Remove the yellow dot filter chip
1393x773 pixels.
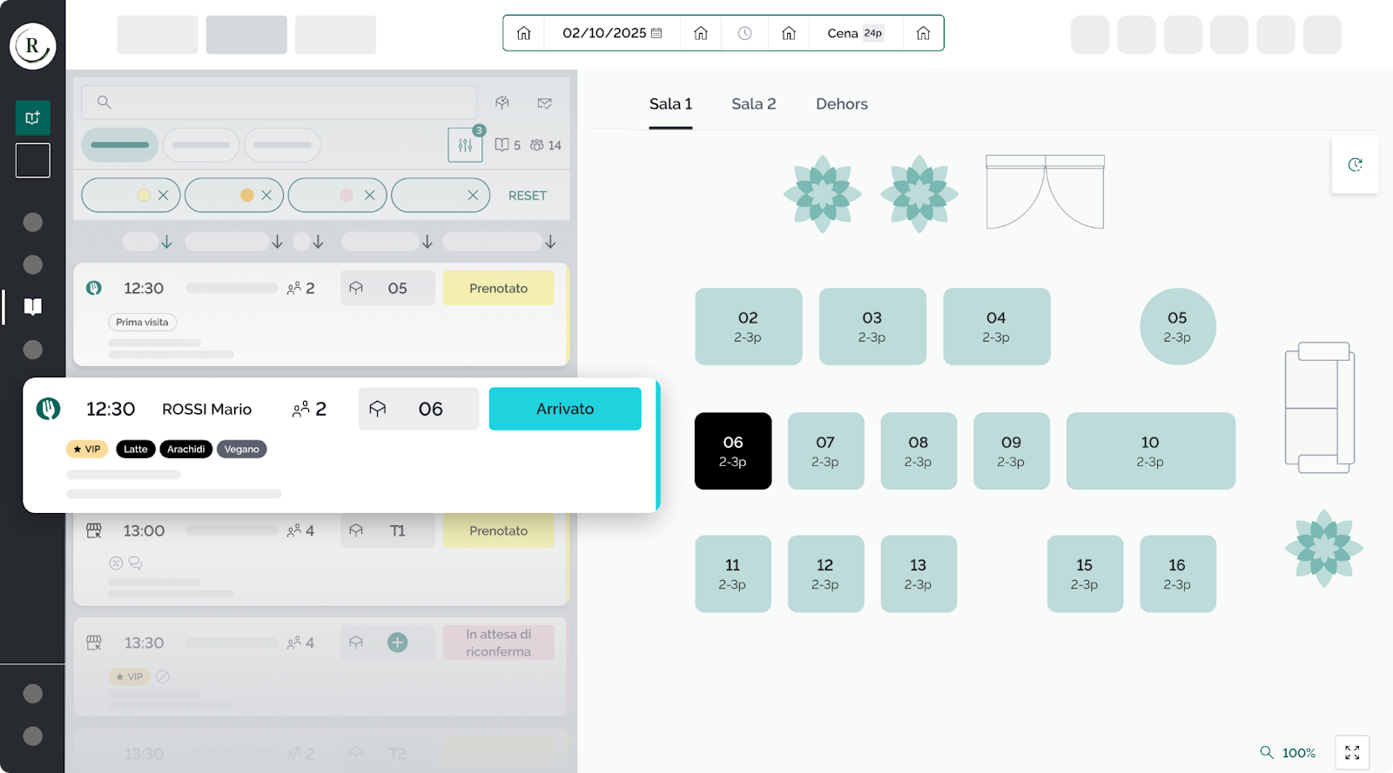(x=163, y=196)
